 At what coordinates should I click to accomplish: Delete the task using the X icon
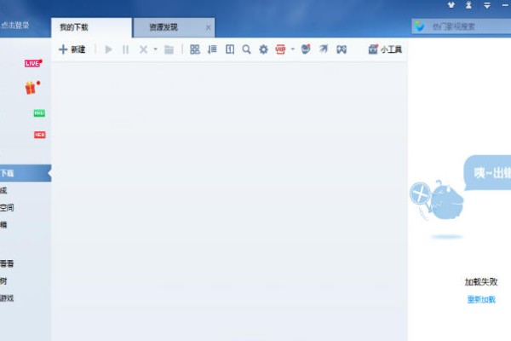click(x=143, y=49)
